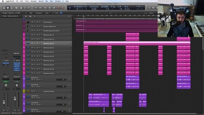Toggle the Inspector button in the control bar

pos(8,8)
